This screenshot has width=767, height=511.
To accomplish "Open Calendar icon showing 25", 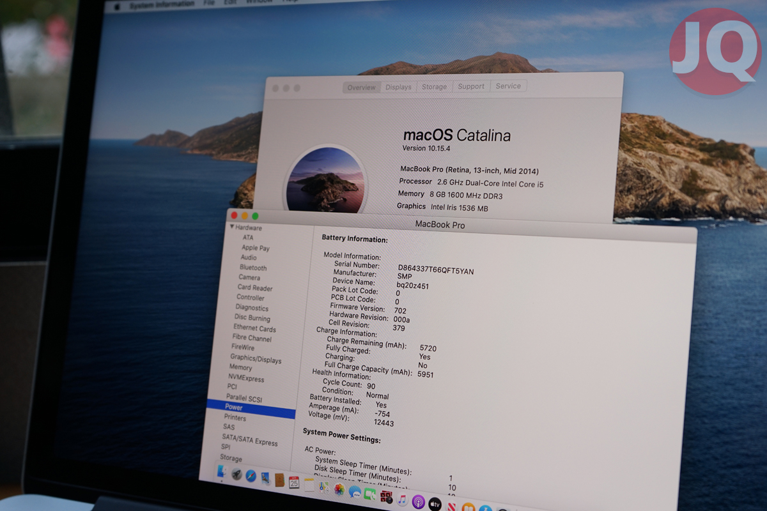I will click(x=294, y=483).
